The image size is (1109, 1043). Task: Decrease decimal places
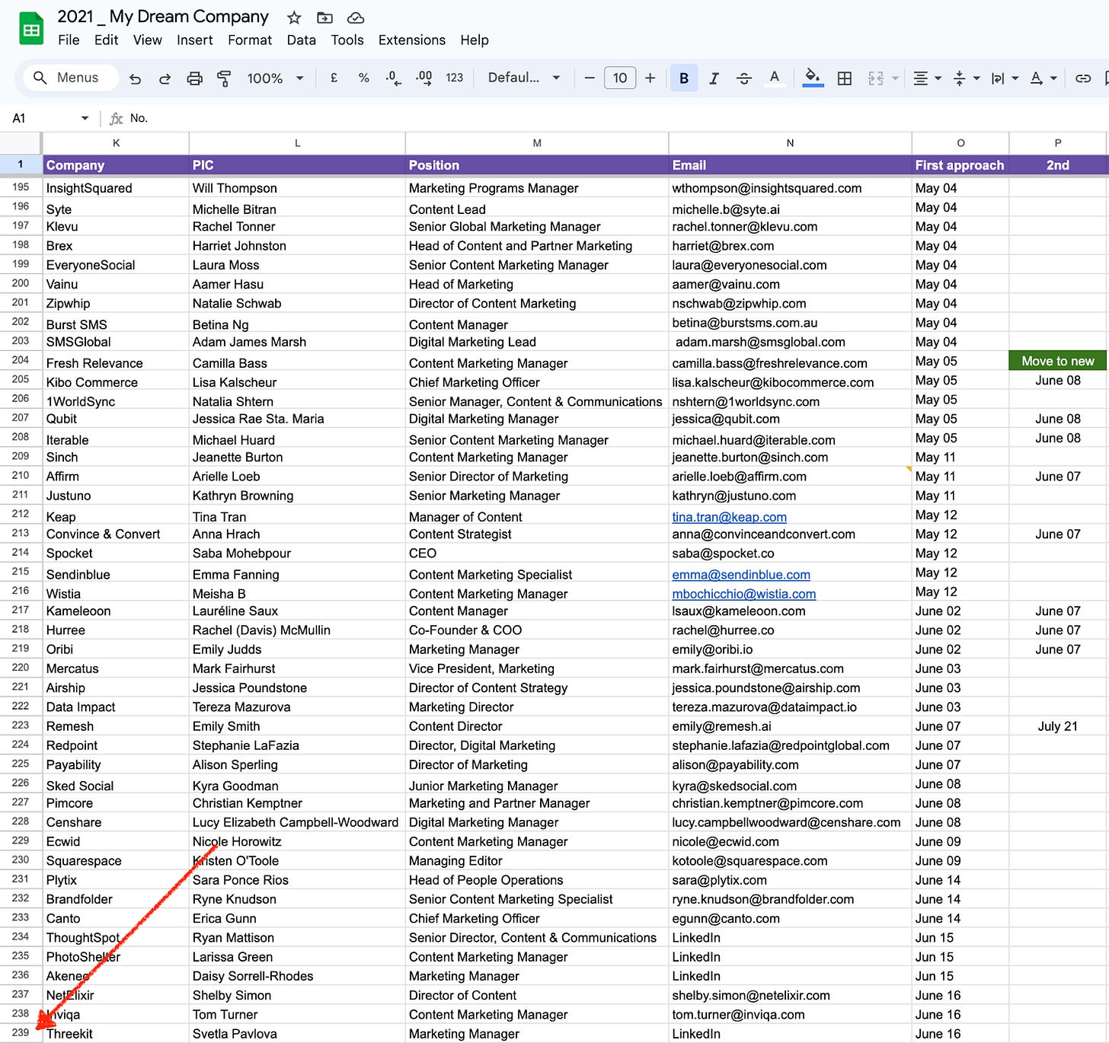[x=393, y=78]
